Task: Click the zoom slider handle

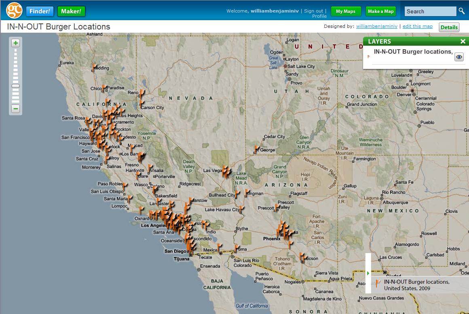Action: 15,86
